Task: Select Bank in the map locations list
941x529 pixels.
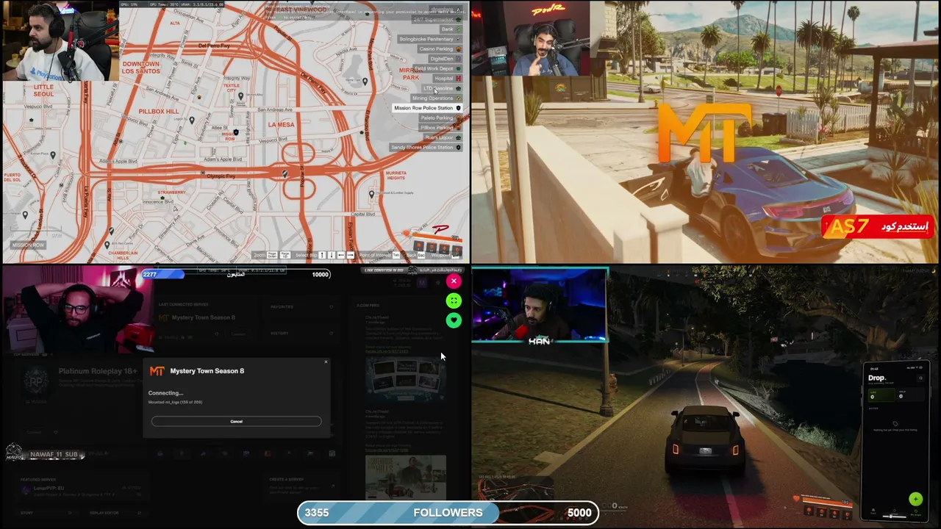Action: [x=451, y=29]
